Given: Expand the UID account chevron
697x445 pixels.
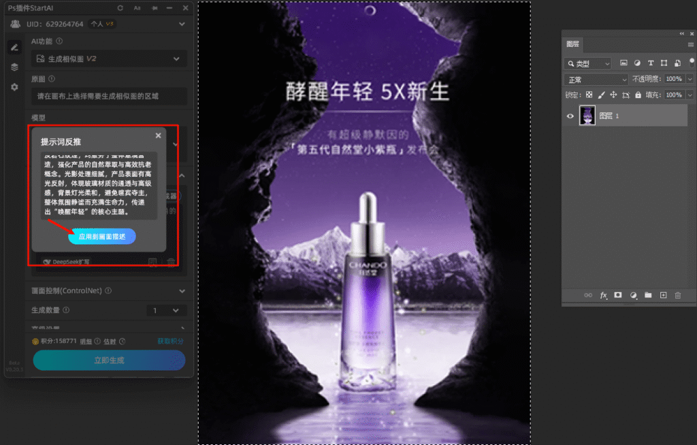Looking at the screenshot, I should 182,24.
